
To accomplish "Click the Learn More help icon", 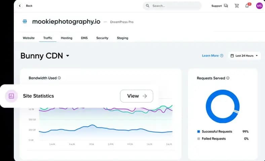I will point(222,56).
